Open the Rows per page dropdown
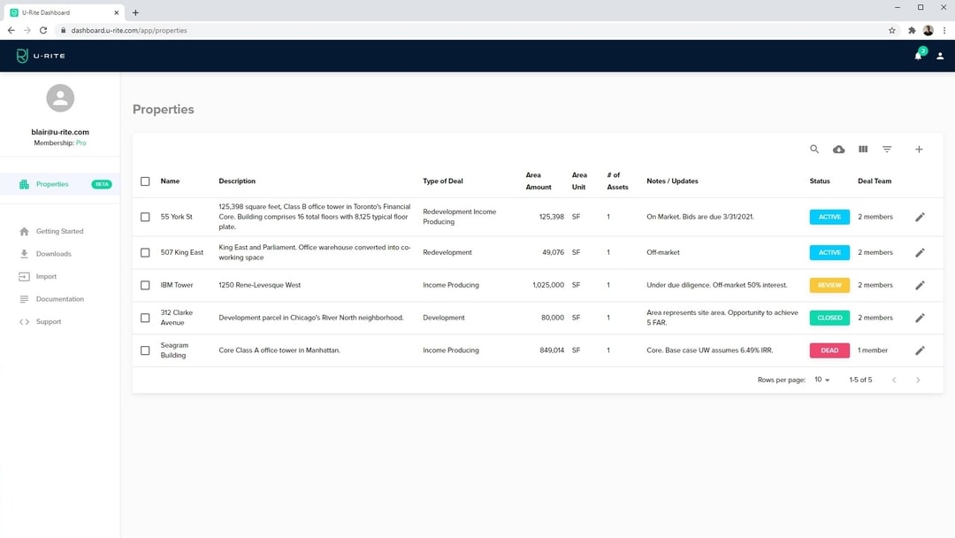The height and width of the screenshot is (538, 955). tap(821, 380)
